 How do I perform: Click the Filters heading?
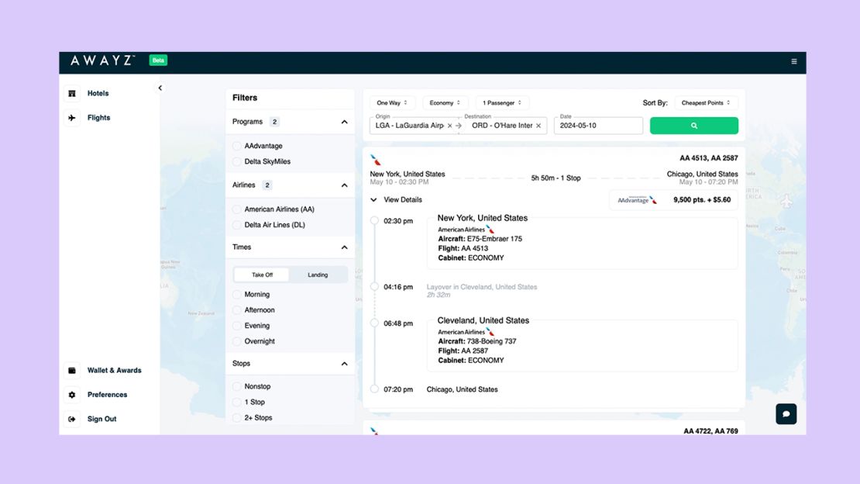(x=245, y=98)
